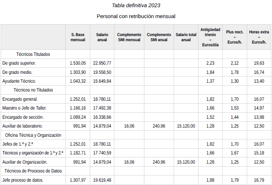Select the "S. Base mensual" column header
272x185 pixels.
click(78, 37)
